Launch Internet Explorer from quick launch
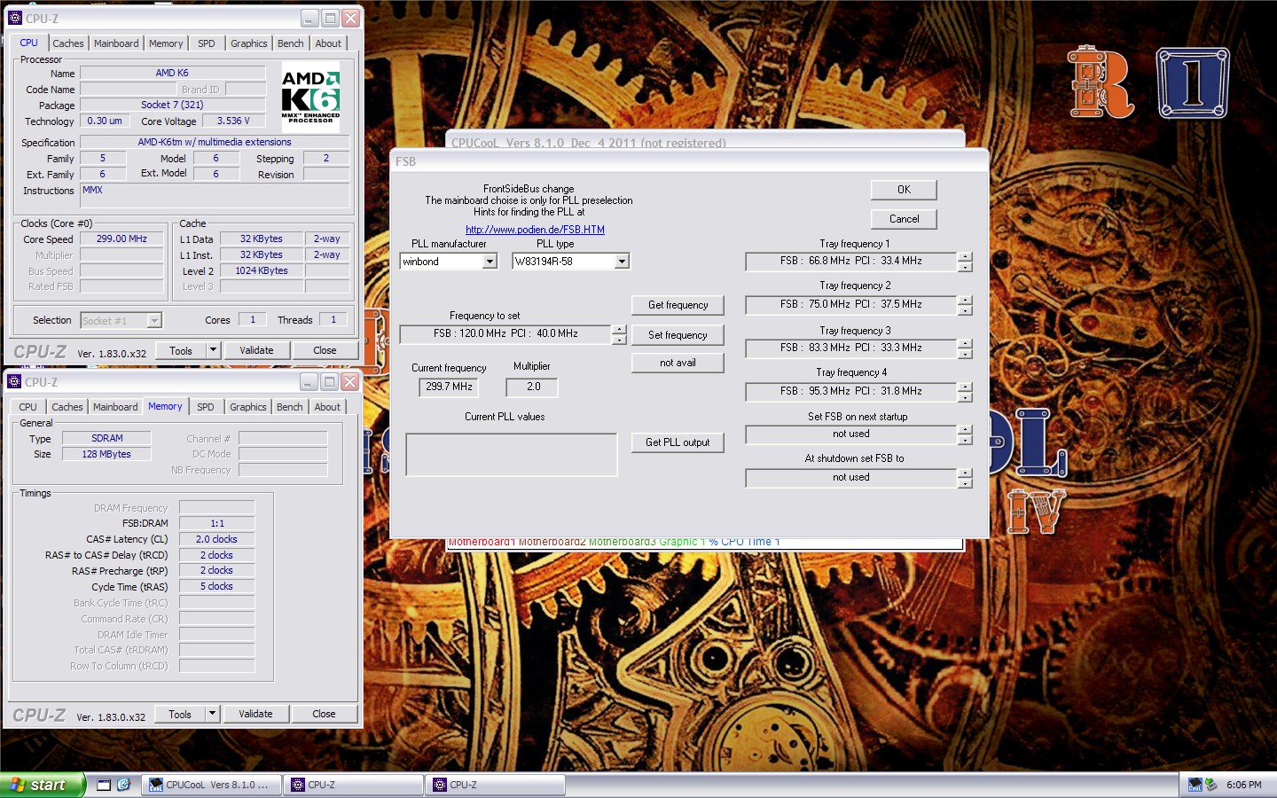 pyautogui.click(x=123, y=785)
